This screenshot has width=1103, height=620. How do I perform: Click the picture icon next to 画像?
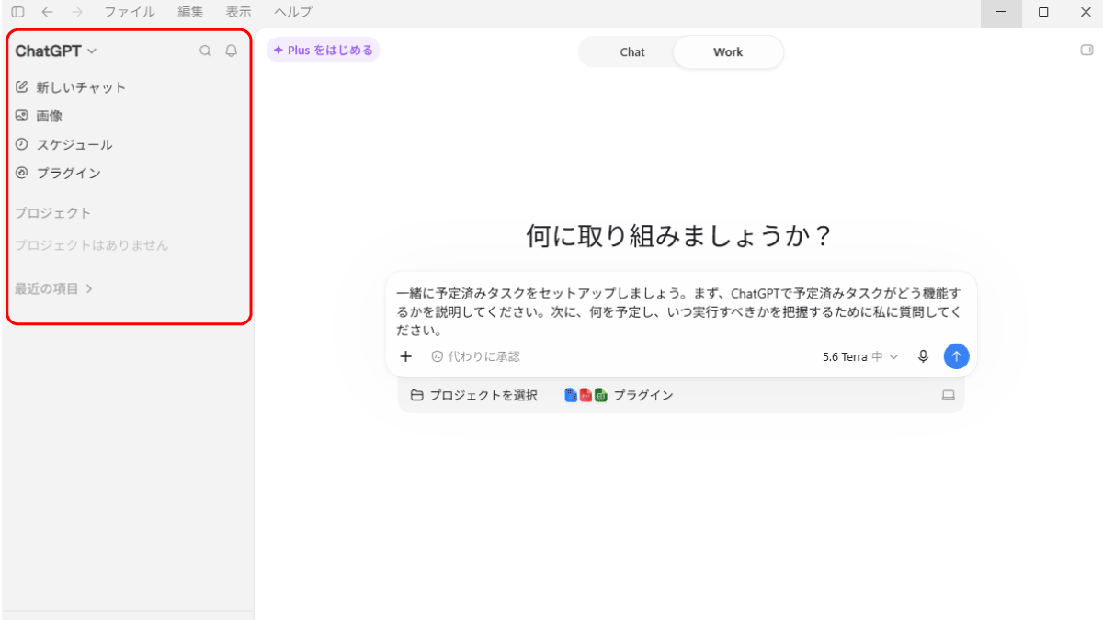click(22, 116)
